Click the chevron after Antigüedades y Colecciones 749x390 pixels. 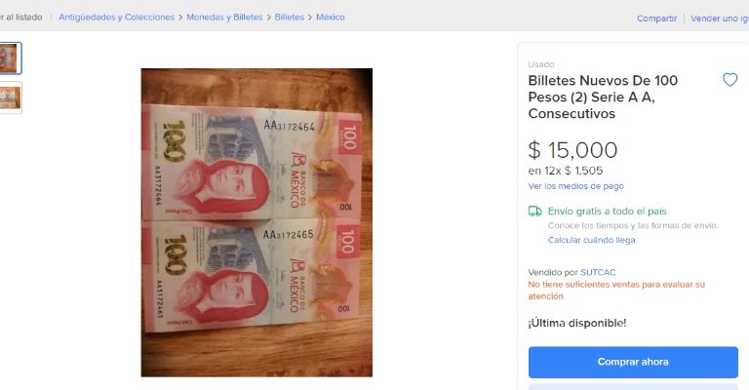[x=180, y=18]
